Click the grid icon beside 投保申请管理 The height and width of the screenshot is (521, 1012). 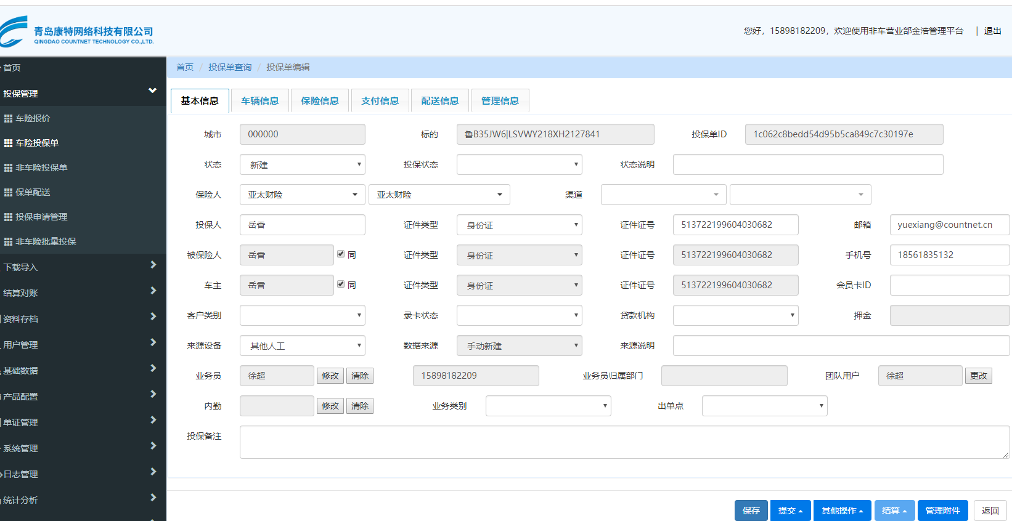(8, 217)
